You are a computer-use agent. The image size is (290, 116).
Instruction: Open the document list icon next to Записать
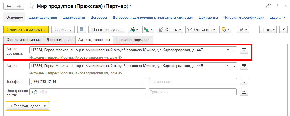[82, 29]
